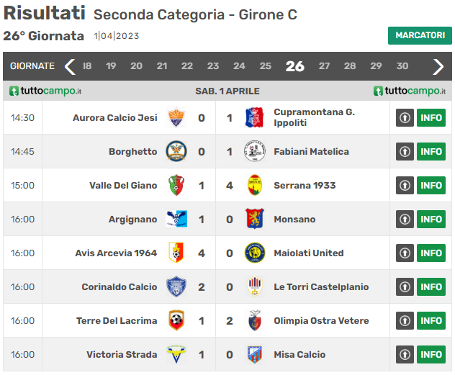Open the Cupramontana G. Ippoliti team name
The height and width of the screenshot is (375, 455).
[x=315, y=117]
